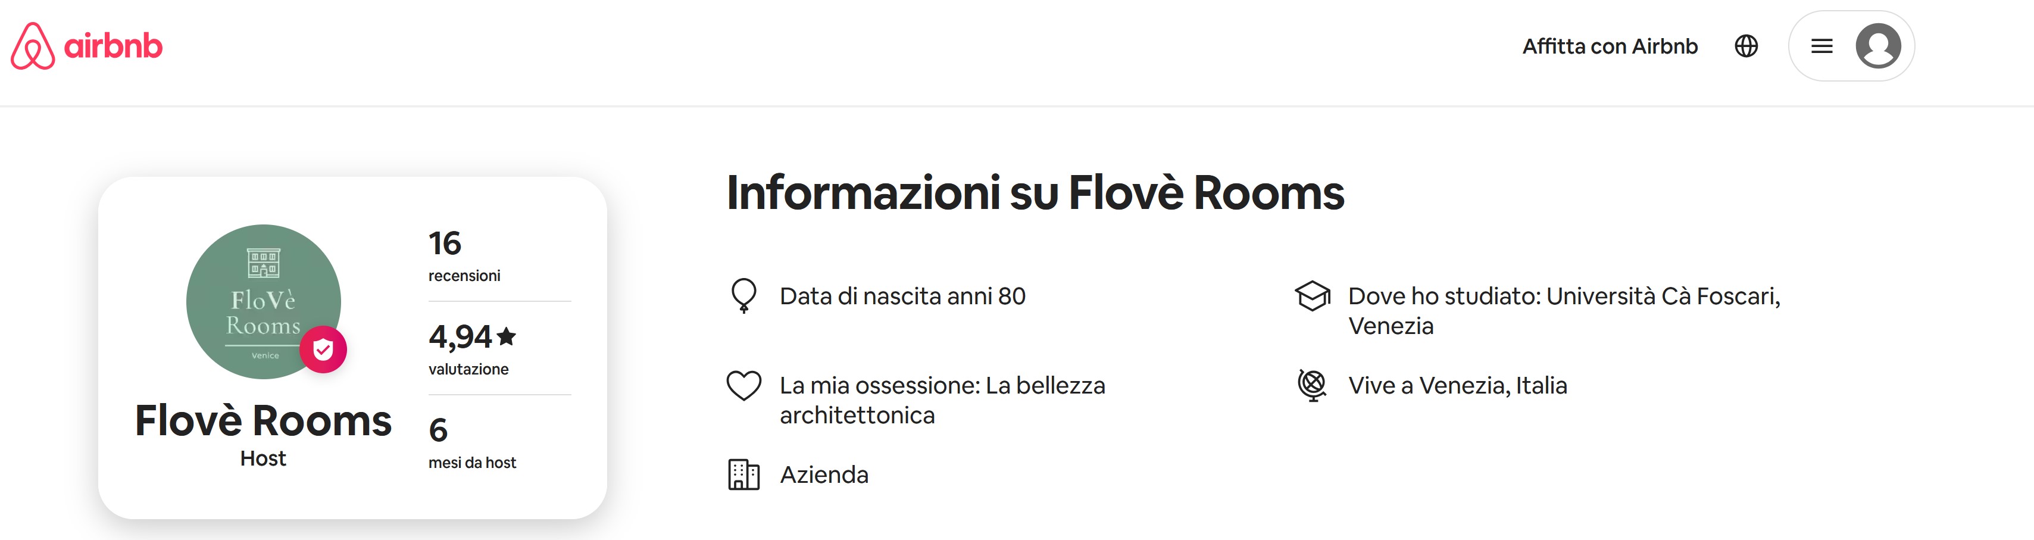Click the rating star icon

(x=507, y=337)
